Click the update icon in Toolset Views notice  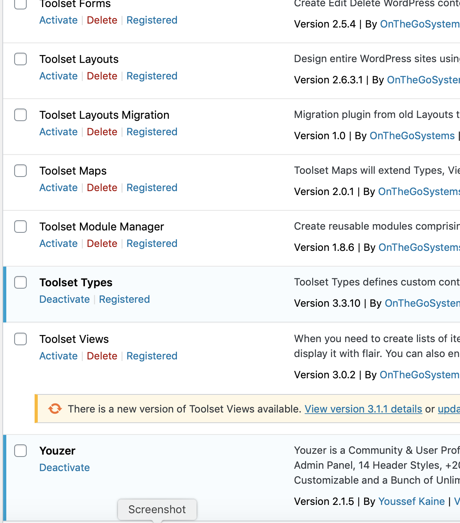[55, 409]
